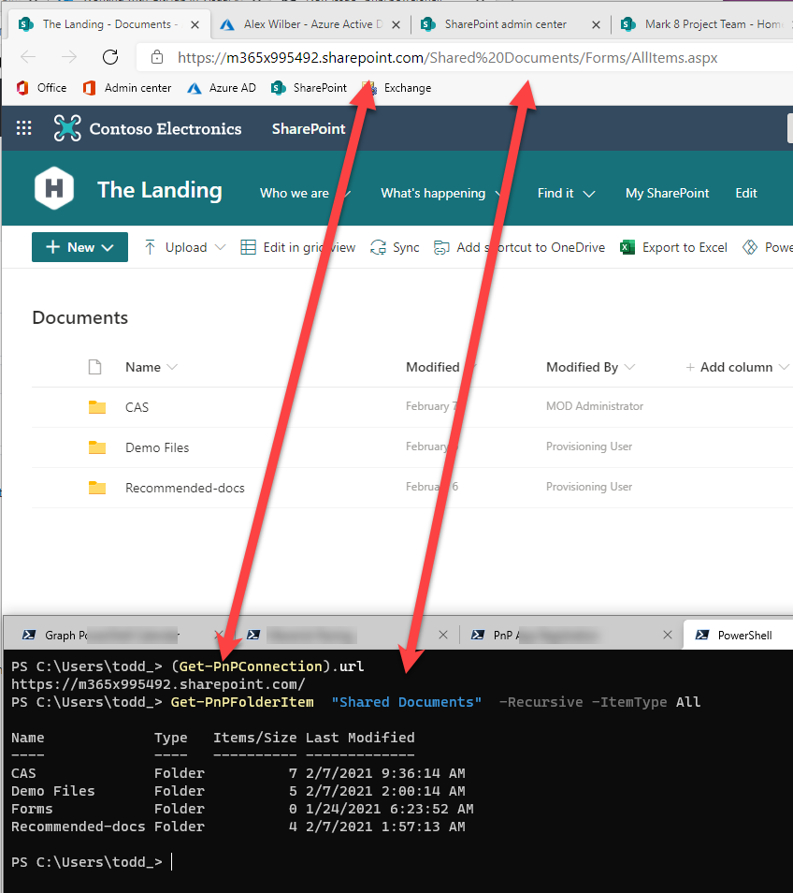Reload the page with refresh icon
Viewport: 793px width, 893px height.
tap(110, 57)
